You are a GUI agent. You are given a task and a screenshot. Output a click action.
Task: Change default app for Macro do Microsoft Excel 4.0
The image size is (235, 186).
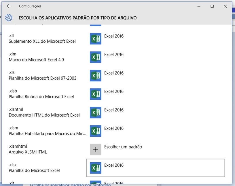point(156,57)
